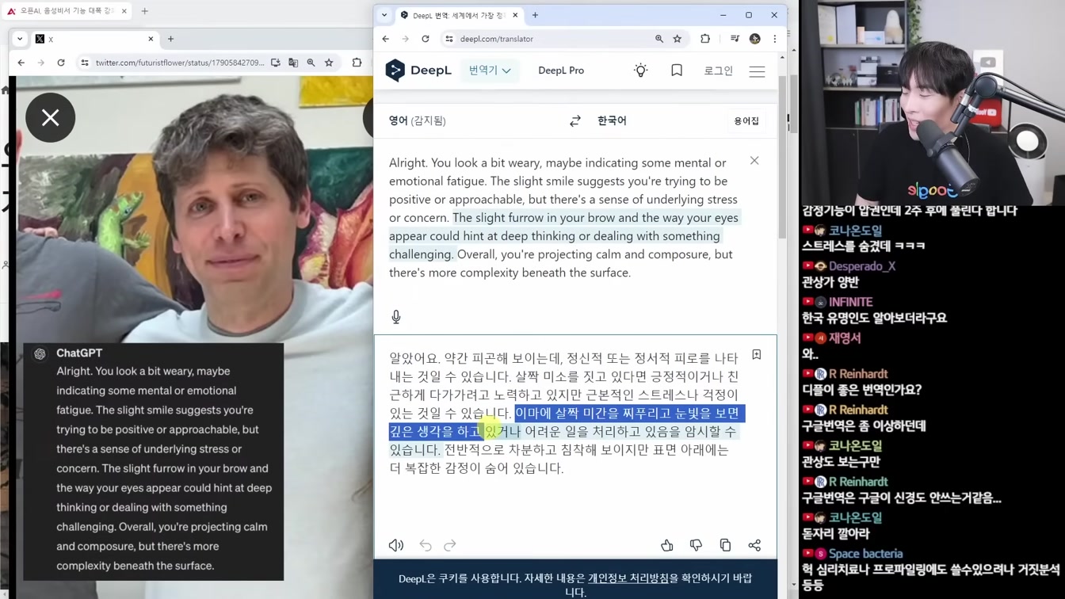1065x599 pixels.
Task: Redo the translation edit
Action: tap(450, 545)
